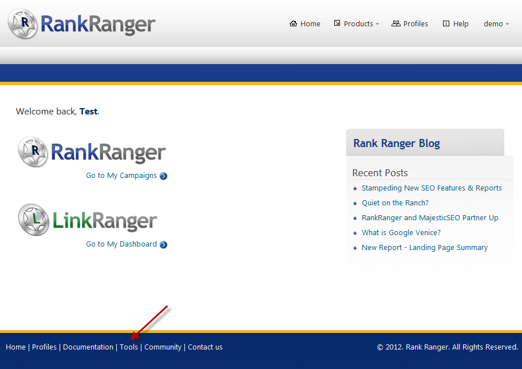Click the house icon beside Home
The image size is (522, 369).
point(293,23)
